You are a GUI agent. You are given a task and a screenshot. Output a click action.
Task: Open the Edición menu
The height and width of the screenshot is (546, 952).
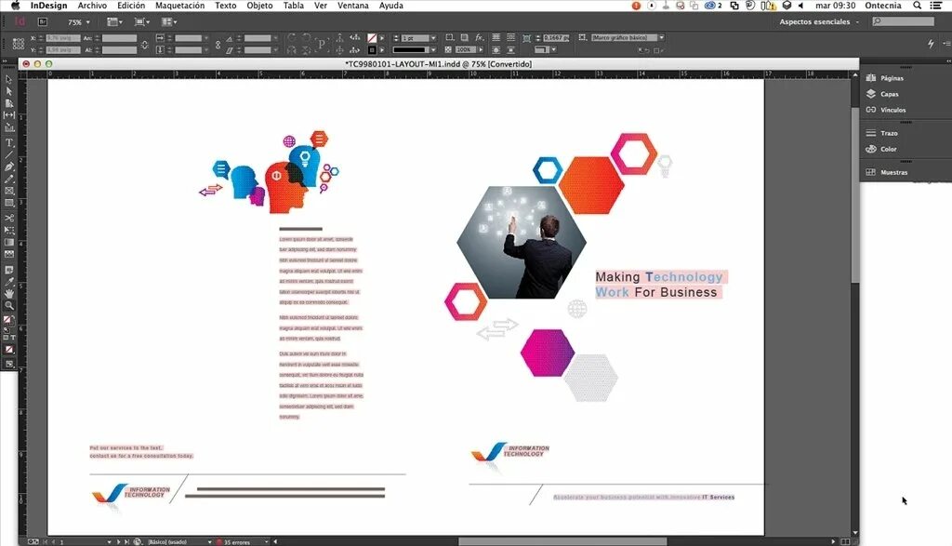pos(131,6)
